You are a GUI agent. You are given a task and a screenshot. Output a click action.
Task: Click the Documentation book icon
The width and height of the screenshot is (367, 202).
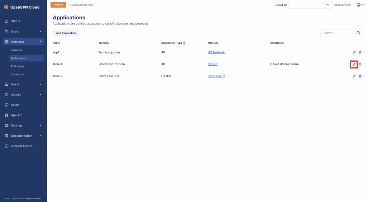coord(6,136)
